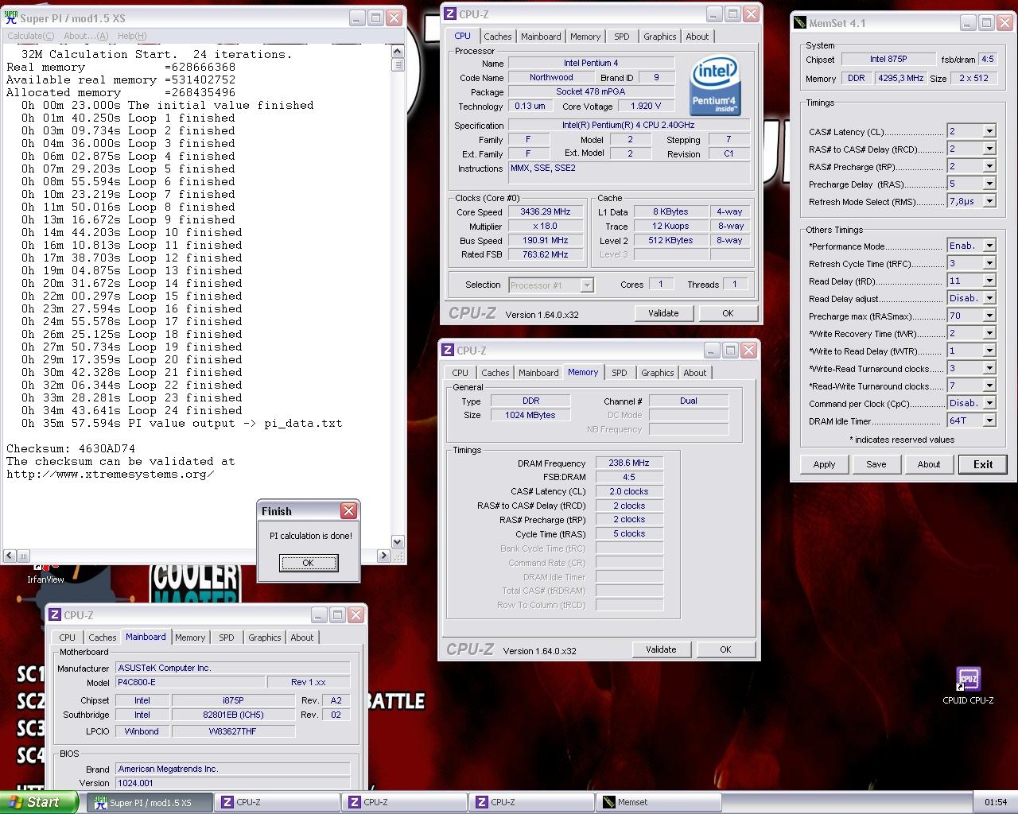This screenshot has height=814, width=1018.
Task: Click Super PI vertical scrollbar down arrow
Action: tap(398, 541)
